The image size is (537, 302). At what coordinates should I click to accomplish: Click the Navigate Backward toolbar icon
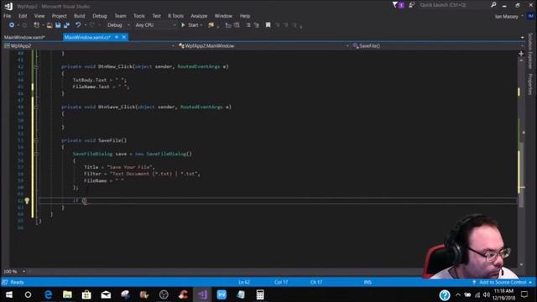click(12, 25)
